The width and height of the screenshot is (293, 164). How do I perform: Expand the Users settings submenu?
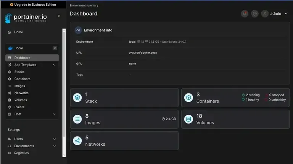pos(54,139)
